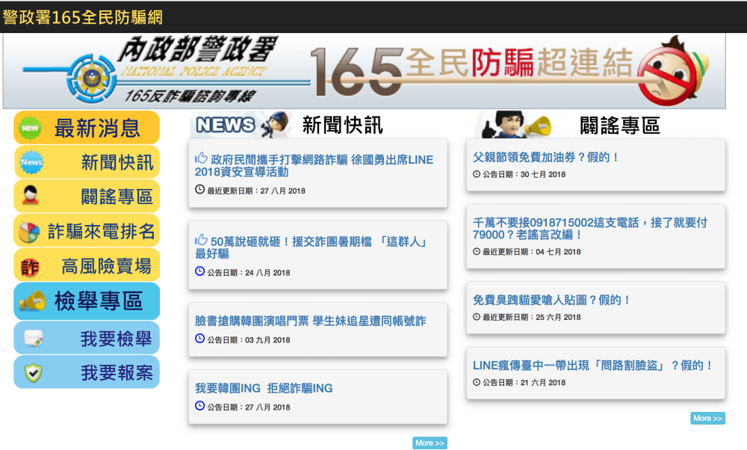Open rumor 父親節領免費加油券？假的！
Image resolution: width=747 pixels, height=450 pixels.
(546, 157)
